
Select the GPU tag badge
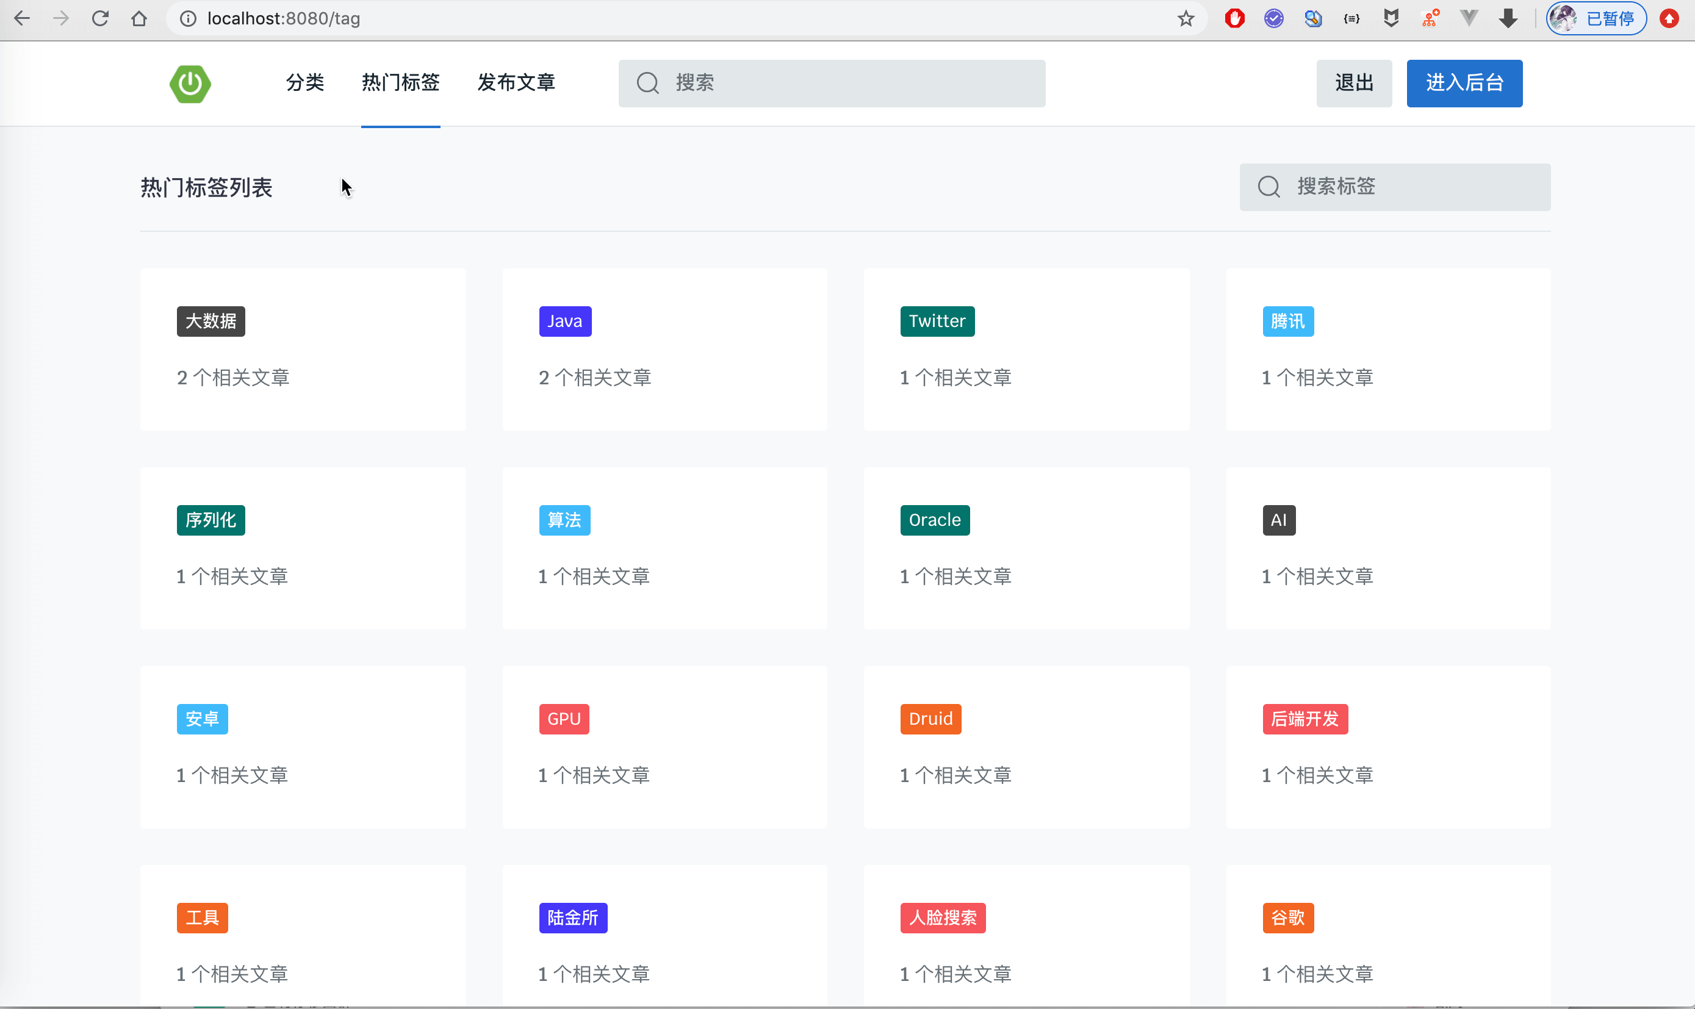(564, 719)
